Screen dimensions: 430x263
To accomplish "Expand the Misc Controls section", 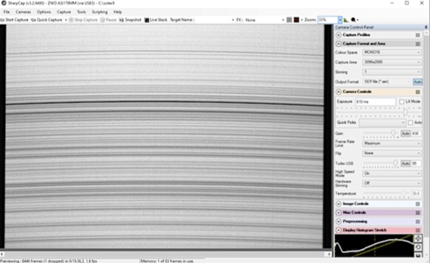I will (x=338, y=213).
